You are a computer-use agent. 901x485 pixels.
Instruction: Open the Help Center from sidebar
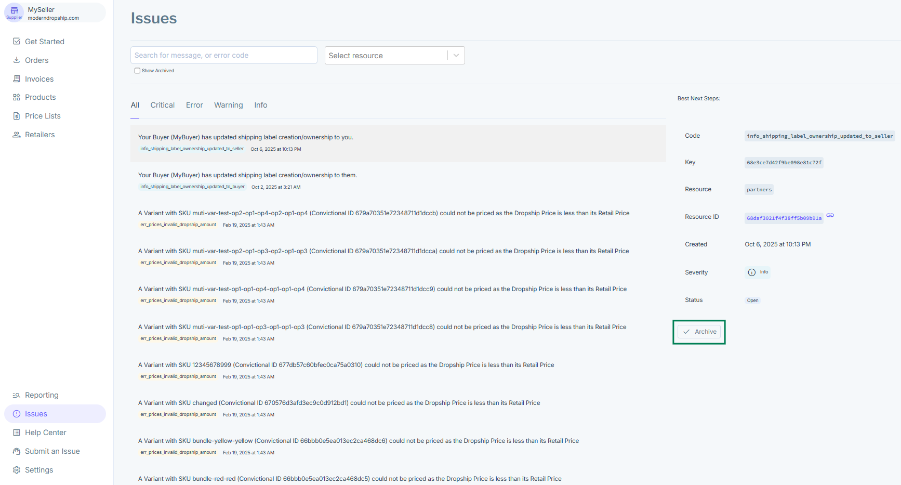click(45, 432)
